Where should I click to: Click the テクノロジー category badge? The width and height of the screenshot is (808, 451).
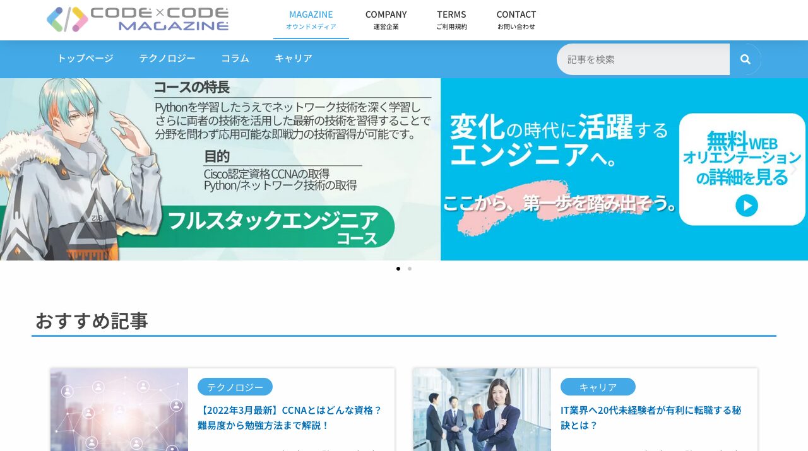[x=234, y=387]
